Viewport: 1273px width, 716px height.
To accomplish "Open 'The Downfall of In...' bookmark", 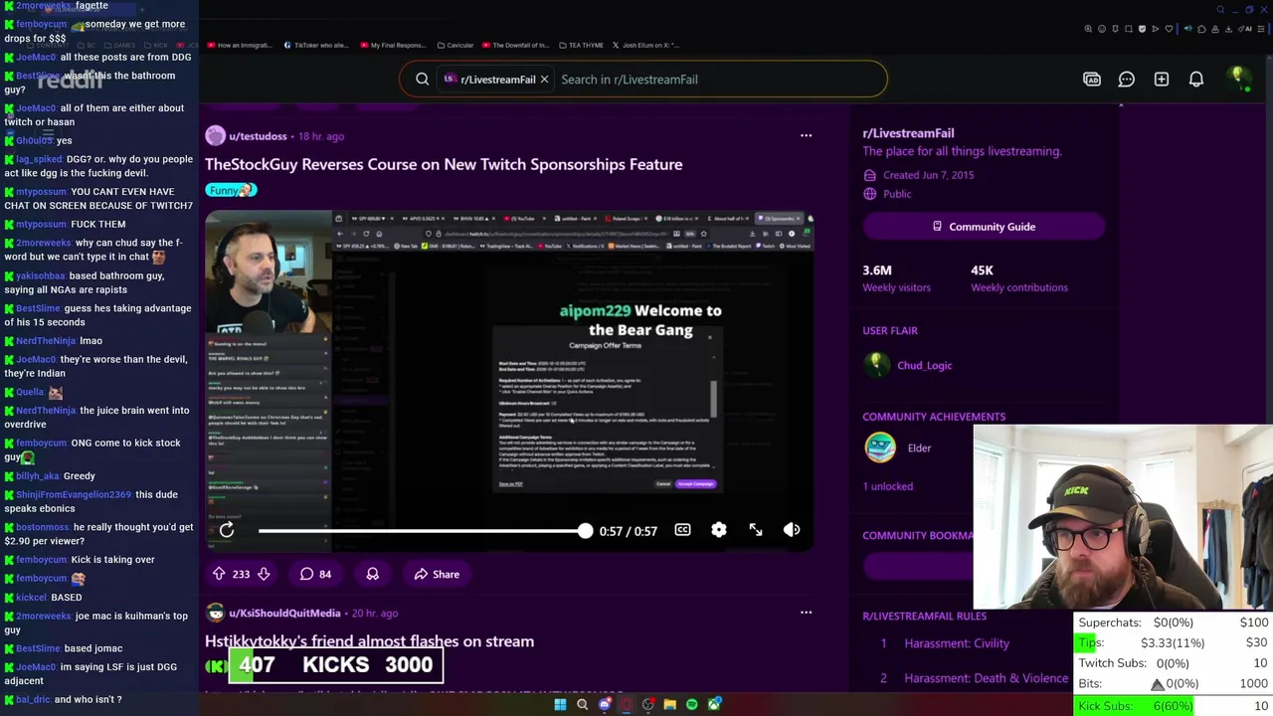I will tap(515, 45).
